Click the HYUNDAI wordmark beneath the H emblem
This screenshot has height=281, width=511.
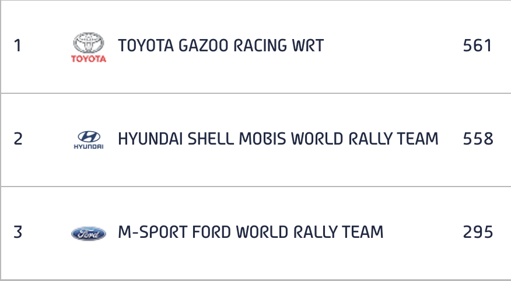pos(89,147)
